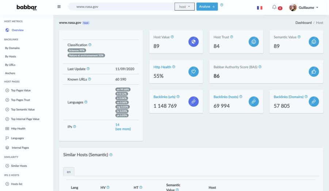Open Similar Hosts in sidebar

click(x=19, y=166)
